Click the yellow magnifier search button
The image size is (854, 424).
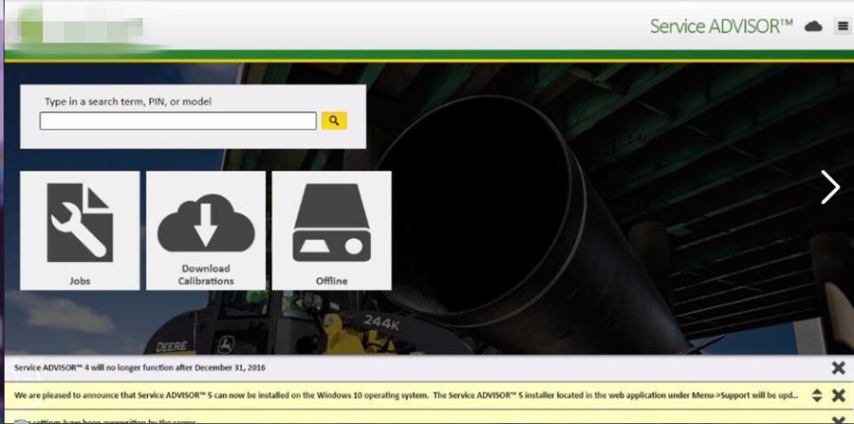point(334,120)
